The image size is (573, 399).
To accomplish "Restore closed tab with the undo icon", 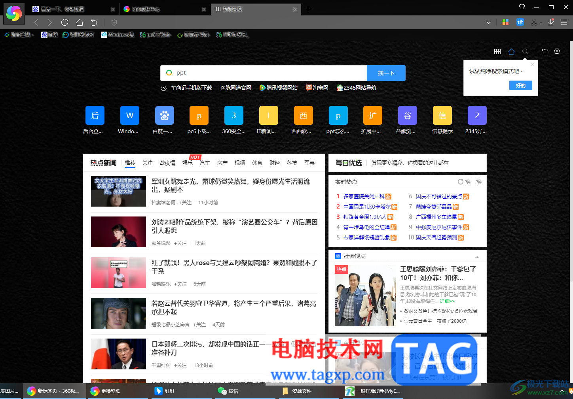I will coord(94,23).
